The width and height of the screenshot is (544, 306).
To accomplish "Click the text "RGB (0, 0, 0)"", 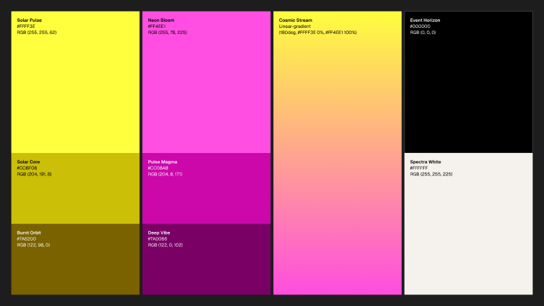I will [x=423, y=32].
